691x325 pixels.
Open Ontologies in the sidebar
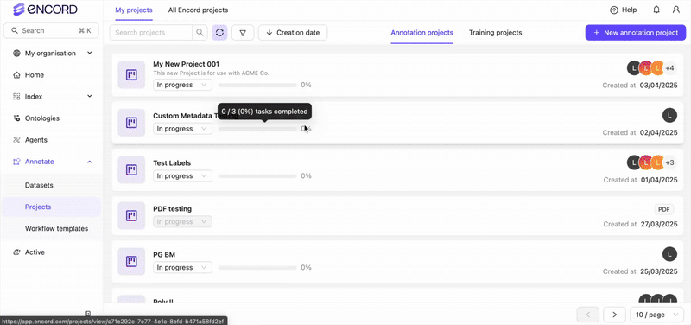click(x=41, y=118)
